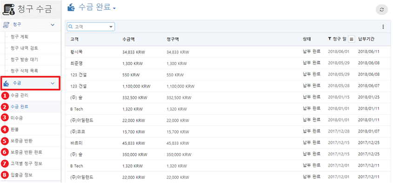Go to 청구 내역 검토
This screenshot has width=393, height=183.
24,48
